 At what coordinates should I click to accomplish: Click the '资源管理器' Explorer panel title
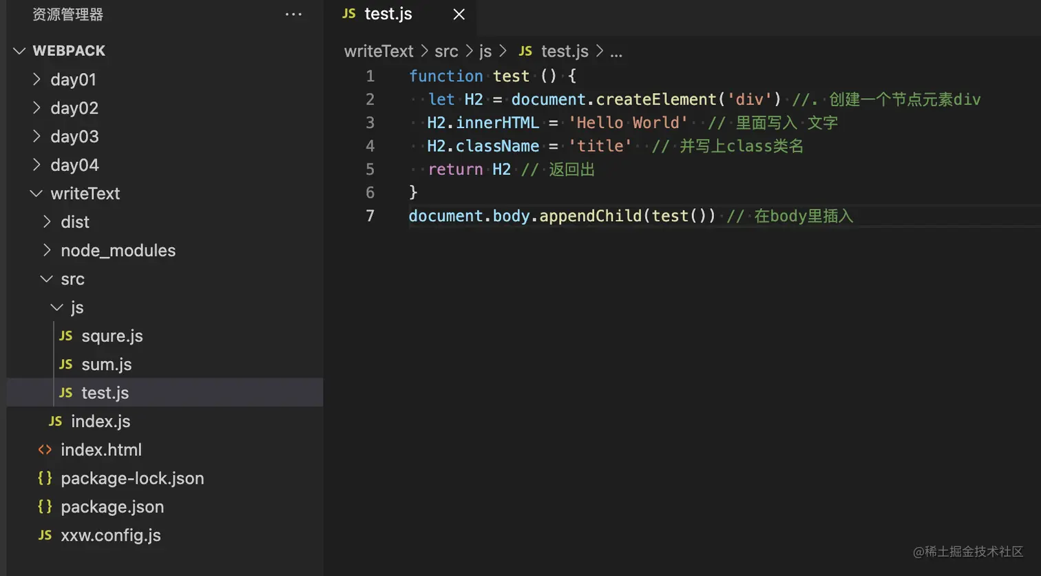click(67, 14)
